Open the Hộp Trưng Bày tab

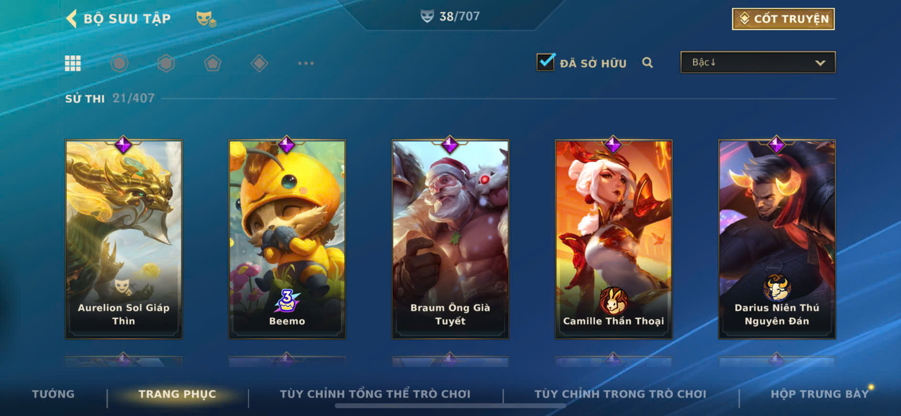pos(819,394)
